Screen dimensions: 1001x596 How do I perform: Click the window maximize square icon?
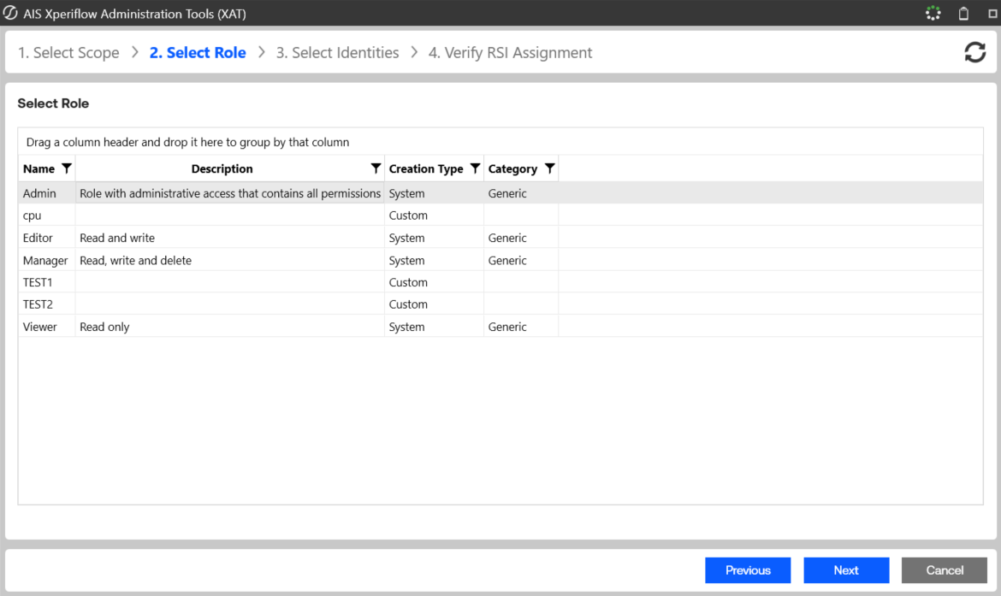[992, 14]
